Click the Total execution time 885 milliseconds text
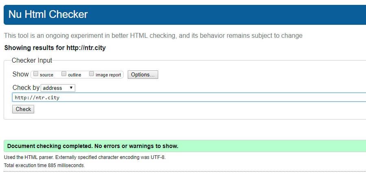This screenshot has height=174, width=366. click(x=45, y=165)
